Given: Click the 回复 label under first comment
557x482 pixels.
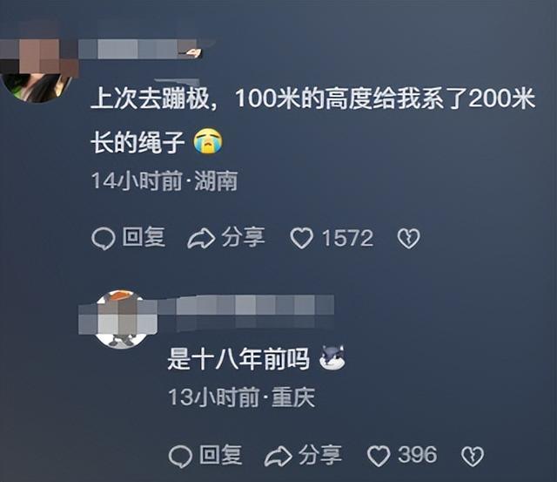Looking at the screenshot, I should 144,237.
